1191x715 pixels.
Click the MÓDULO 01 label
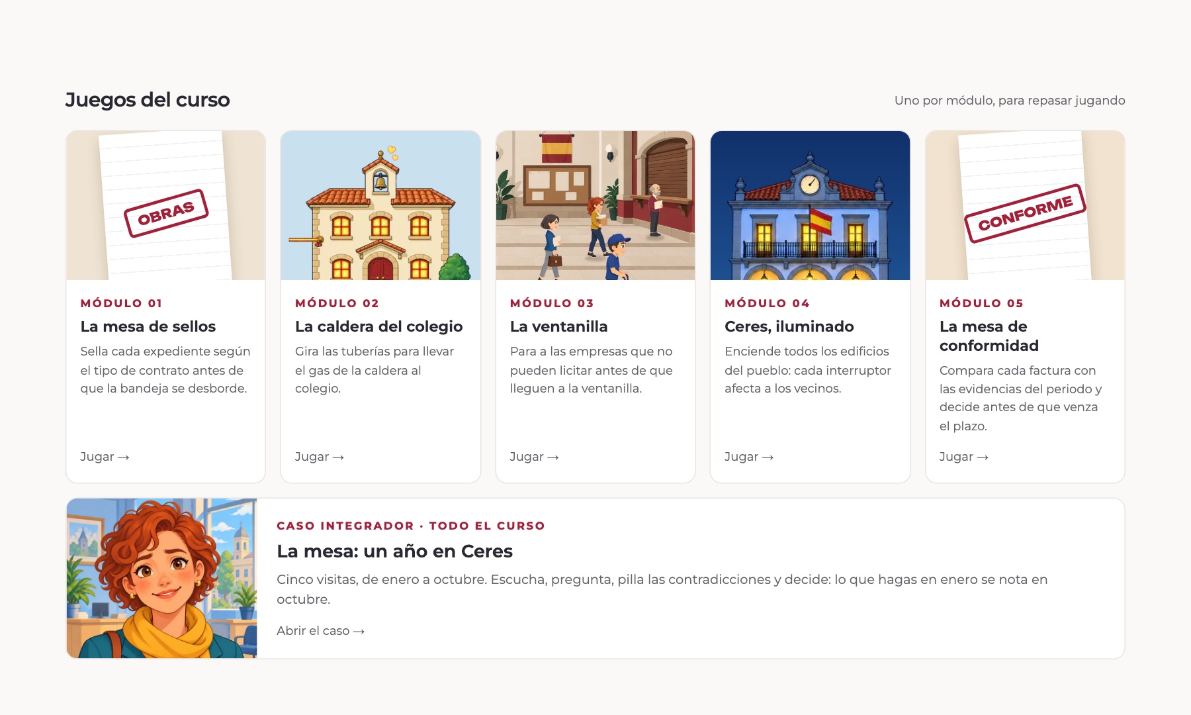coord(121,303)
